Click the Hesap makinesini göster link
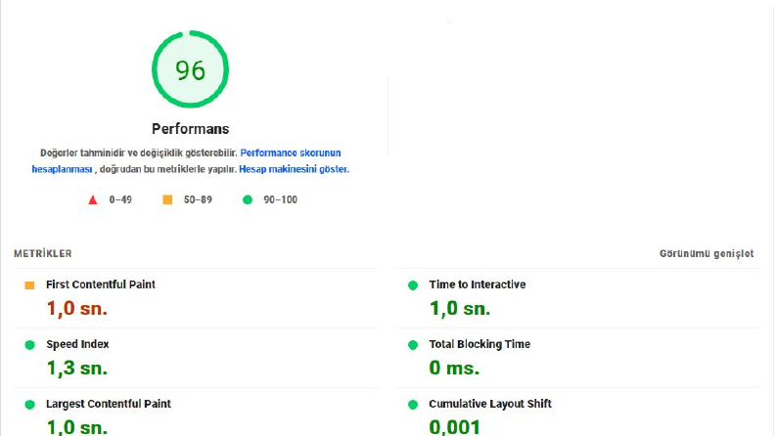The height and width of the screenshot is (436, 776). 294,169
